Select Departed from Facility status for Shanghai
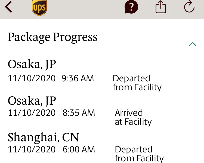 pyautogui.click(x=139, y=154)
